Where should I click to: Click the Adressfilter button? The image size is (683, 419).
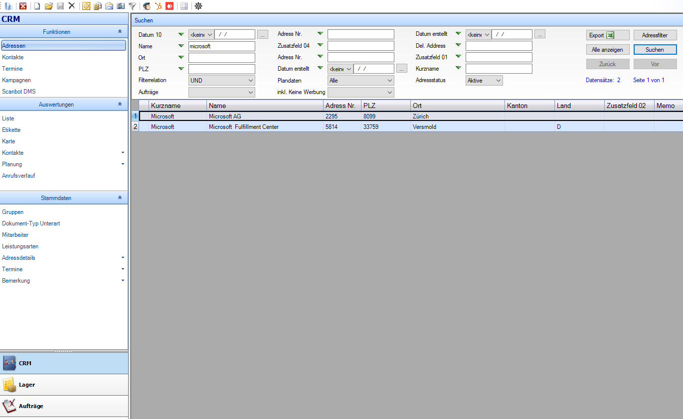pyautogui.click(x=655, y=35)
